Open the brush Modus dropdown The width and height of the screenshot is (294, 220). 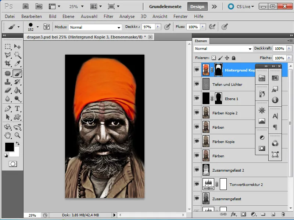(95, 27)
